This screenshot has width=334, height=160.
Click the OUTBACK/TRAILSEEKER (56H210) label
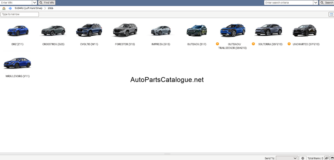click(x=232, y=46)
